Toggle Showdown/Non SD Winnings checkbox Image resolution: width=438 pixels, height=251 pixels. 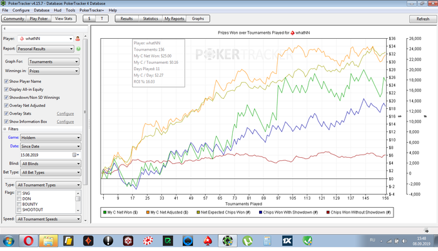pos(6,97)
